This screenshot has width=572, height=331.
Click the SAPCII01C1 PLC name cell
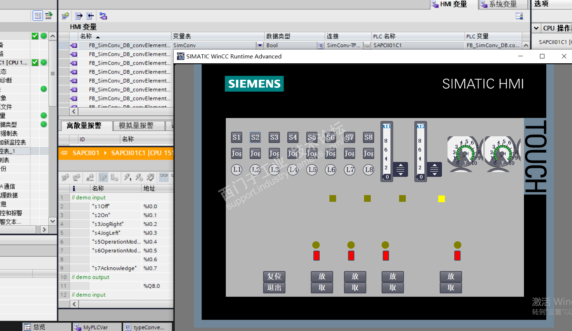coord(418,45)
